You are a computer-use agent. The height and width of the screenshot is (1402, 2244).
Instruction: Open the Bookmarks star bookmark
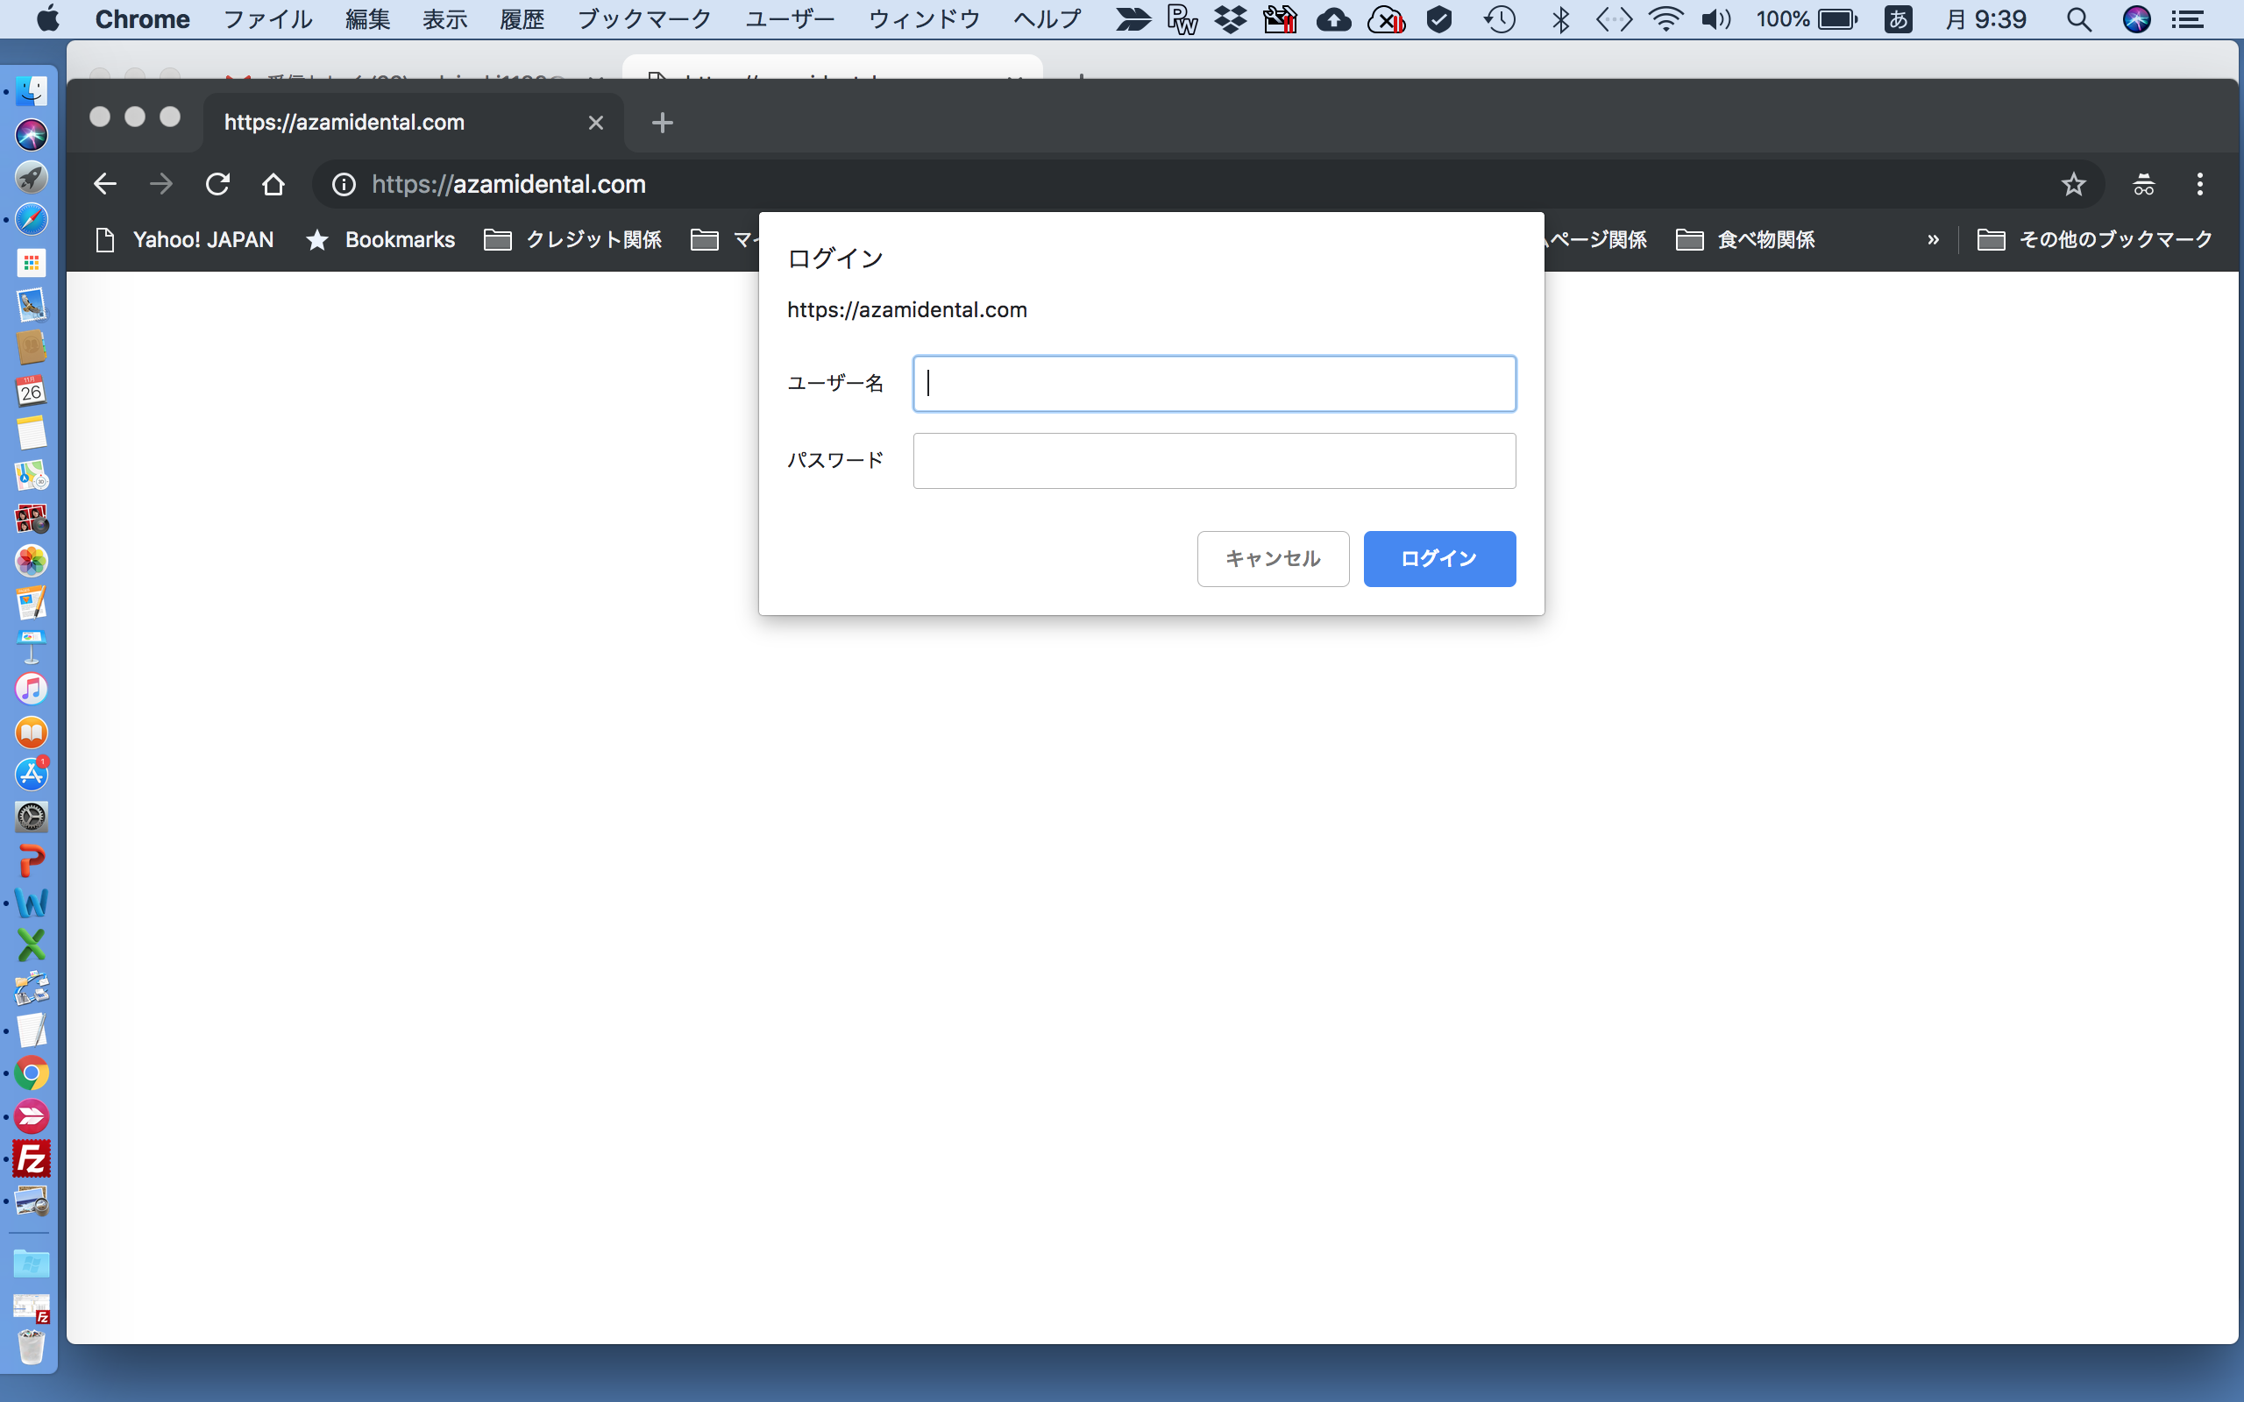point(380,240)
